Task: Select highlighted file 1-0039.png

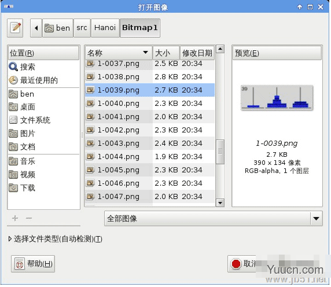Action: [150, 90]
